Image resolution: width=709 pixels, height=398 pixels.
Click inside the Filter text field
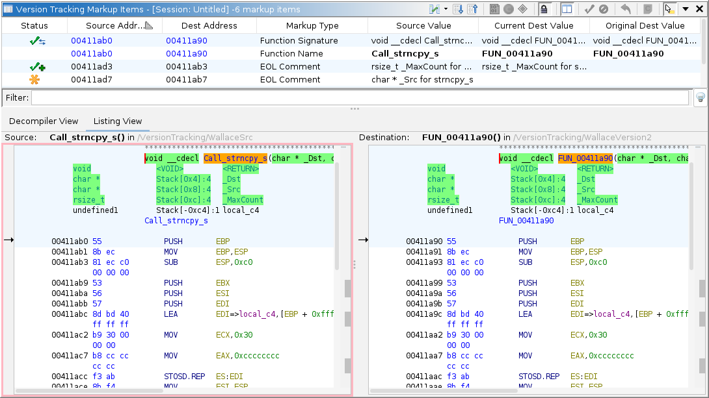tap(359, 98)
